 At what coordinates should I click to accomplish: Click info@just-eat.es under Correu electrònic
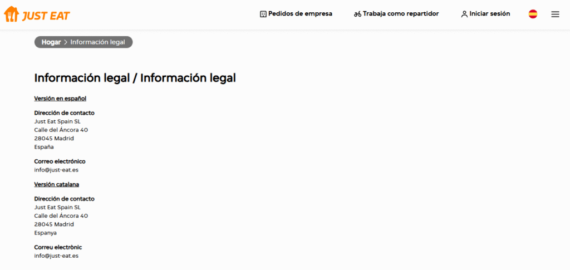pos(56,256)
